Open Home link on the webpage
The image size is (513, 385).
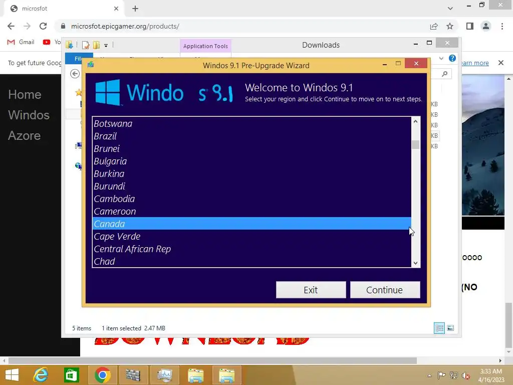coord(25,95)
